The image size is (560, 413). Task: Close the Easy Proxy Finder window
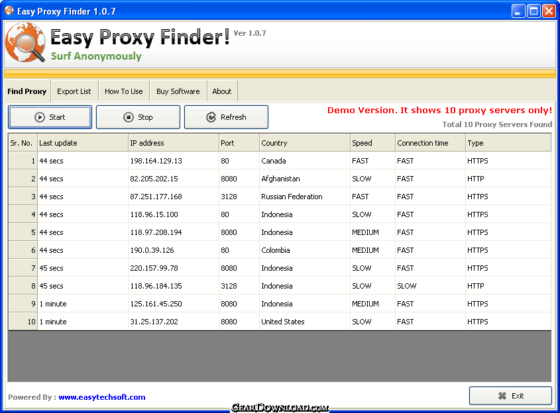click(x=549, y=11)
